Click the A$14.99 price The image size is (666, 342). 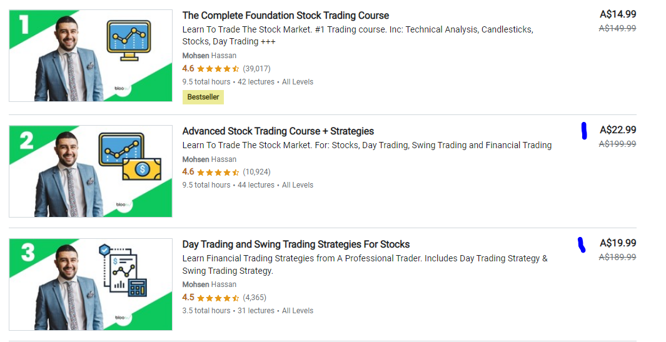618,14
